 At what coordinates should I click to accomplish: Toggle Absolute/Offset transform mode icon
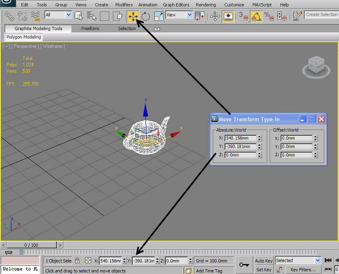point(88,261)
